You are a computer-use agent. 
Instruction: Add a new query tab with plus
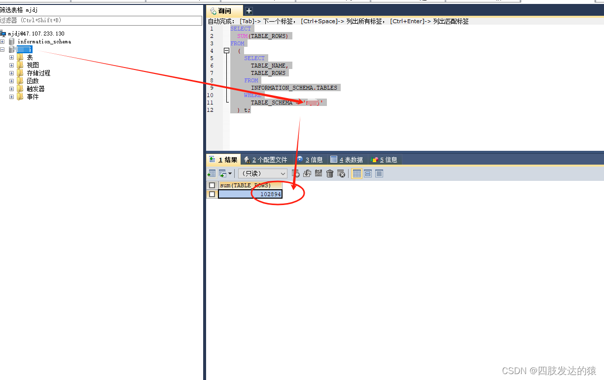pos(249,11)
